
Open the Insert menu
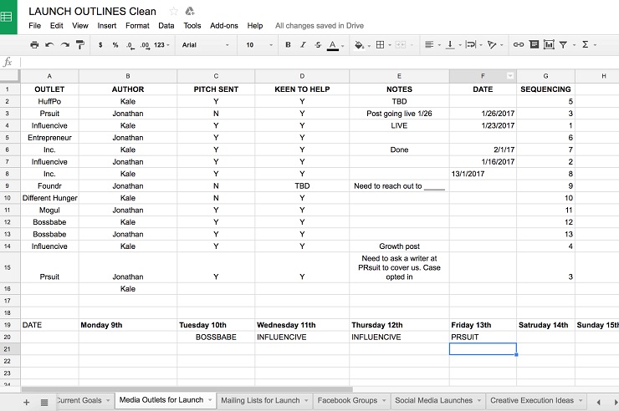[x=106, y=26]
